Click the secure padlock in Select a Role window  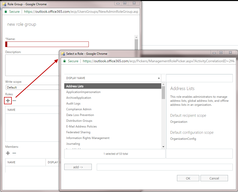coord(64,61)
